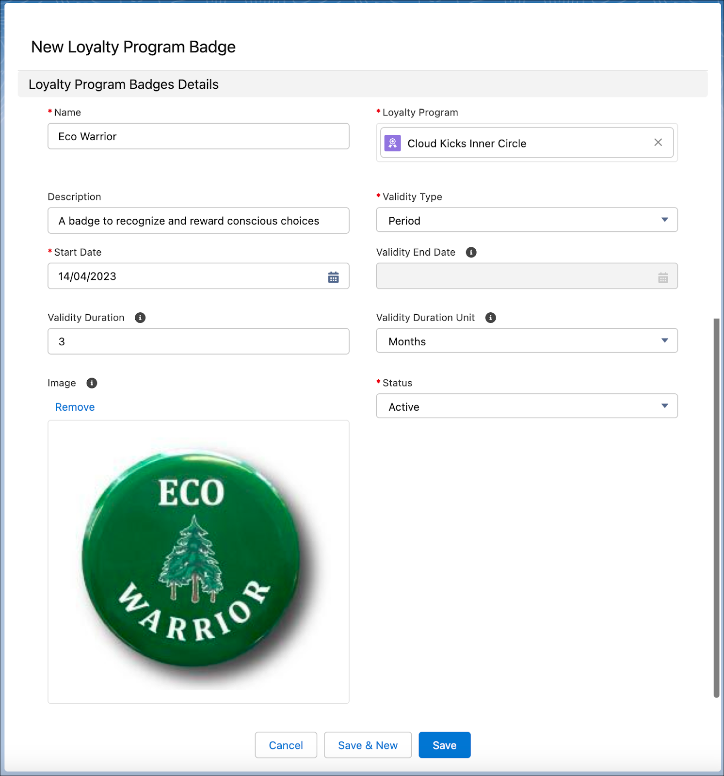The height and width of the screenshot is (776, 724).
Task: Show info tooltip for Validity End Date
Action: pos(471,252)
